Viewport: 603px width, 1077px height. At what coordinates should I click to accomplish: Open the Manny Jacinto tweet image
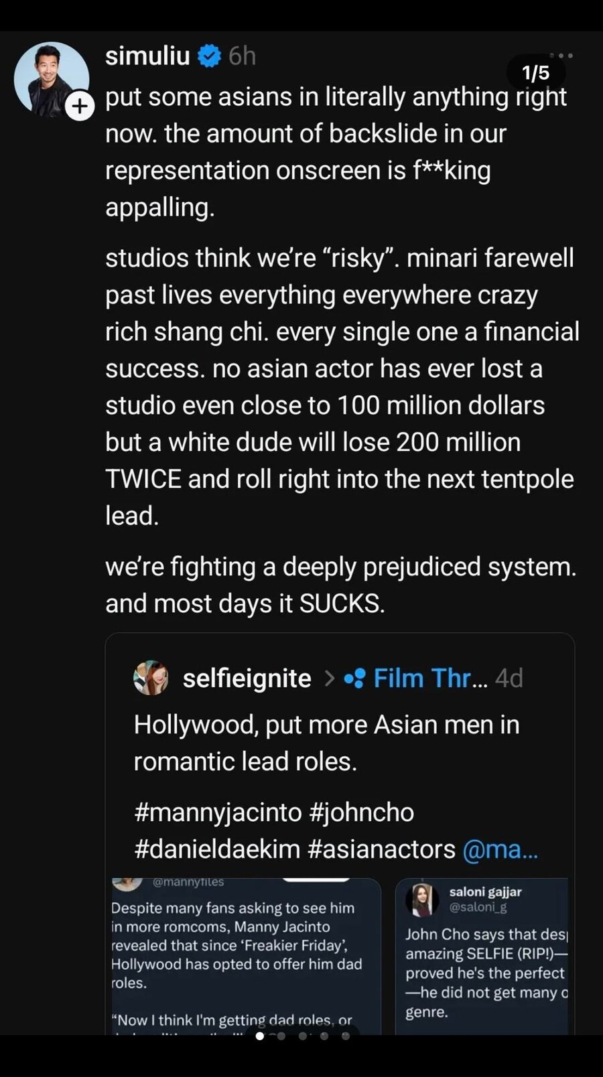(246, 954)
